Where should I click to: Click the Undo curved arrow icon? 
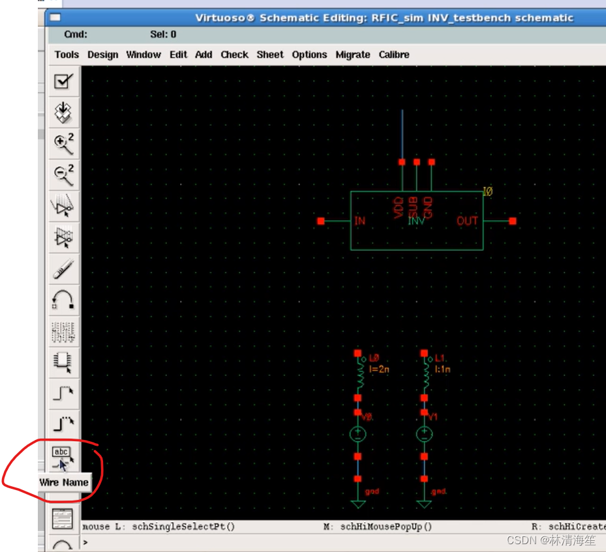(64, 300)
